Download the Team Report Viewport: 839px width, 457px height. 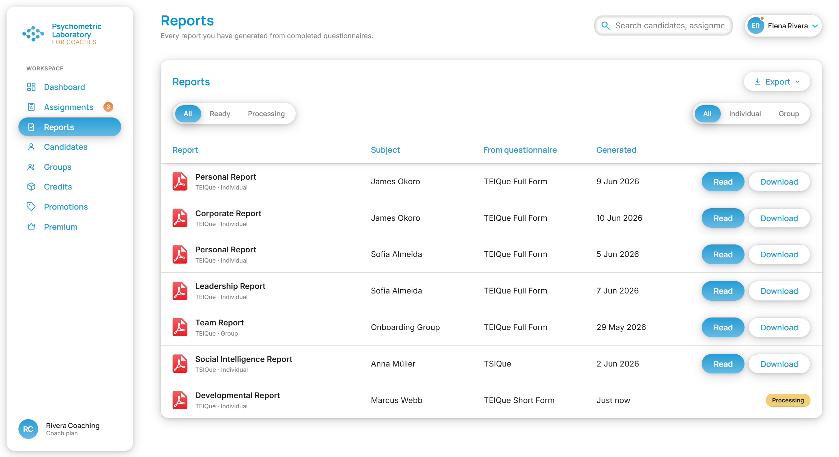pos(779,327)
